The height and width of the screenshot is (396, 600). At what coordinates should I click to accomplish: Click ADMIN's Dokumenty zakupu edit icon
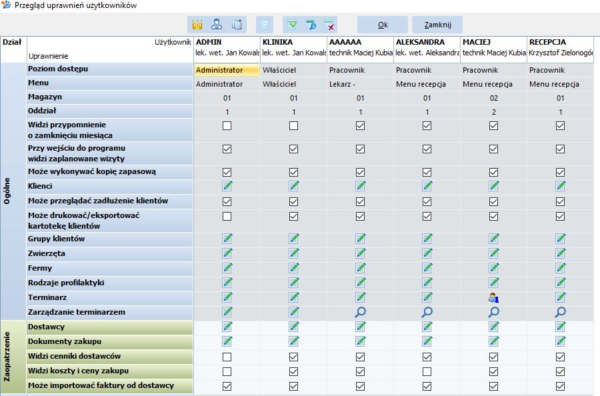point(227,341)
